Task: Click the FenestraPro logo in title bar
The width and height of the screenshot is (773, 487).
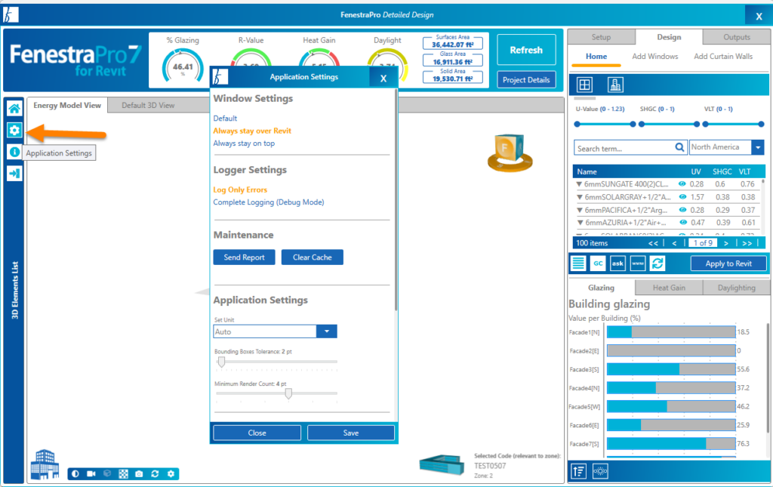Action: 11,15
